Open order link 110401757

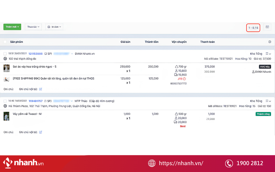pos(36,101)
